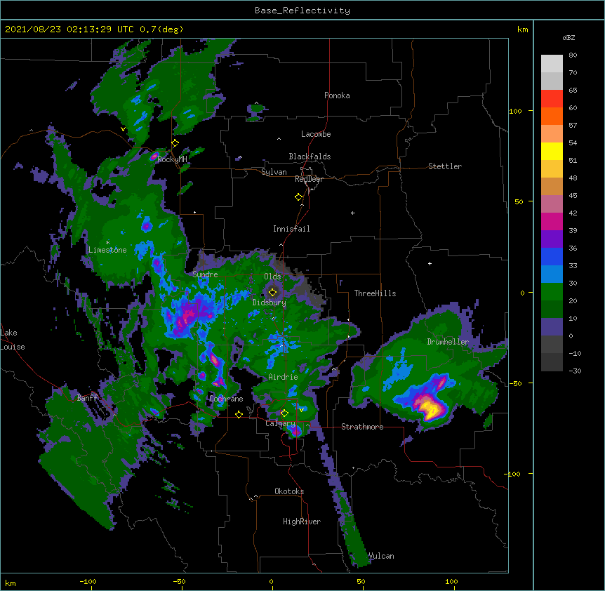Click the 0 tick on the bottom horizontal axis
The image size is (605, 591).
(x=271, y=582)
